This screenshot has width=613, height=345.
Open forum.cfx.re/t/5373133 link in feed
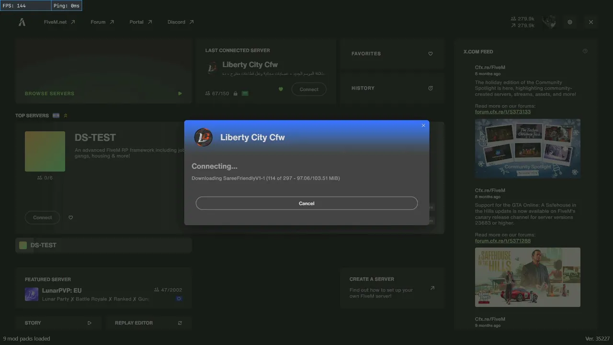503,112
